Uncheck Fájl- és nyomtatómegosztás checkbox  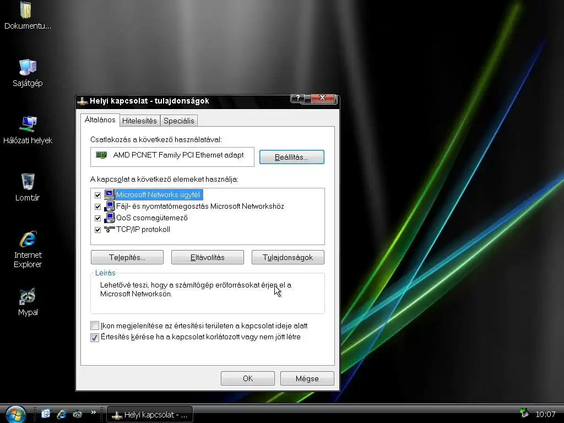(x=98, y=207)
